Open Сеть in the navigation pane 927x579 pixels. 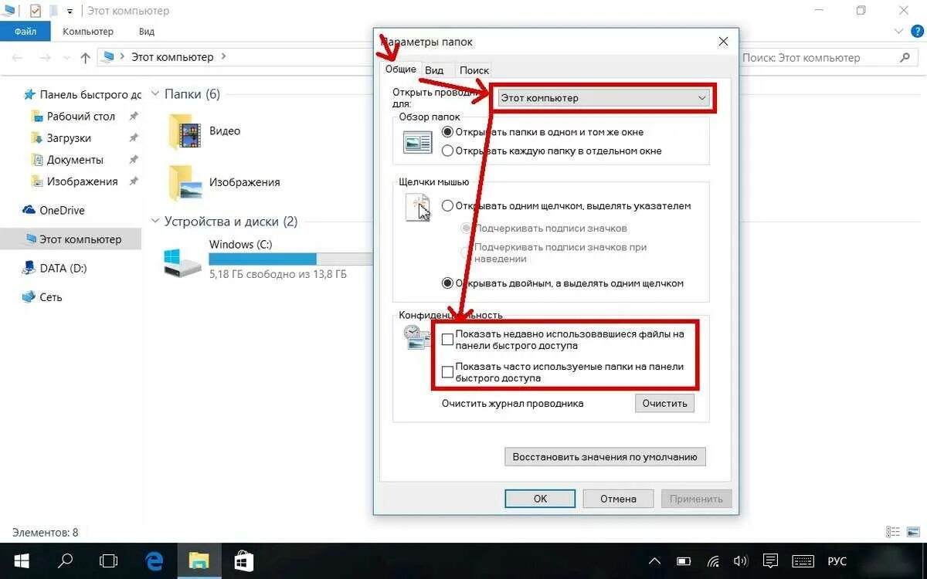pos(42,296)
